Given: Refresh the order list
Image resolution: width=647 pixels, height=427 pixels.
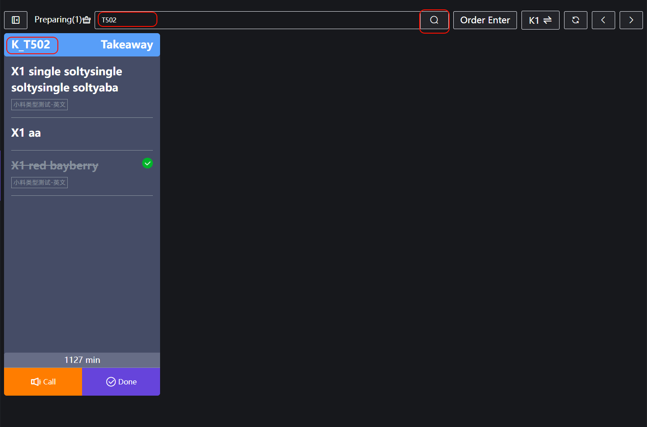Looking at the screenshot, I should (x=575, y=20).
